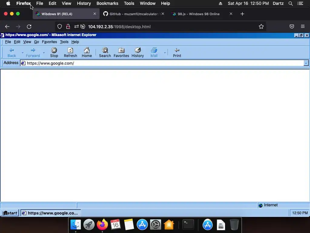This screenshot has width=310, height=233.
Task: Click the Address field with google URL
Action: (162, 63)
